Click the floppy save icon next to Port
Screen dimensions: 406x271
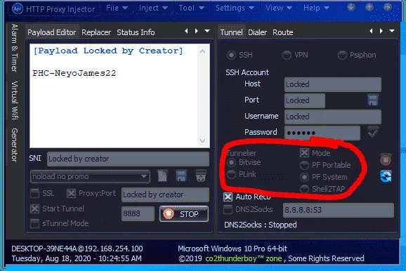click(x=373, y=100)
